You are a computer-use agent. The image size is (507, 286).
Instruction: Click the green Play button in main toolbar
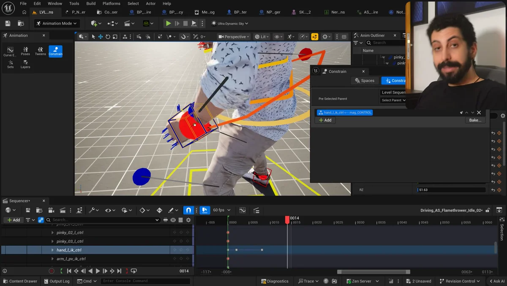pyautogui.click(x=168, y=23)
